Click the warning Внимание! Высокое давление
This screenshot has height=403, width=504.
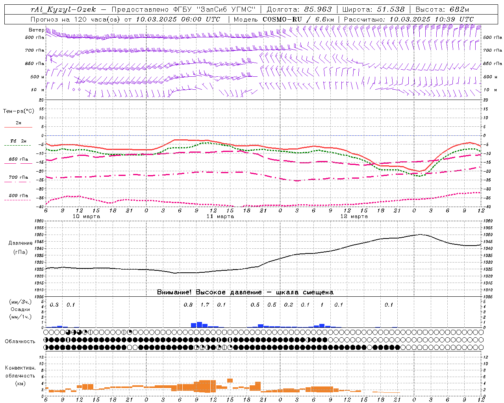point(209,292)
